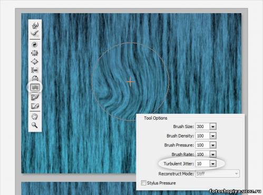
Task: Click the Brush Rate value field
Action: (202, 154)
